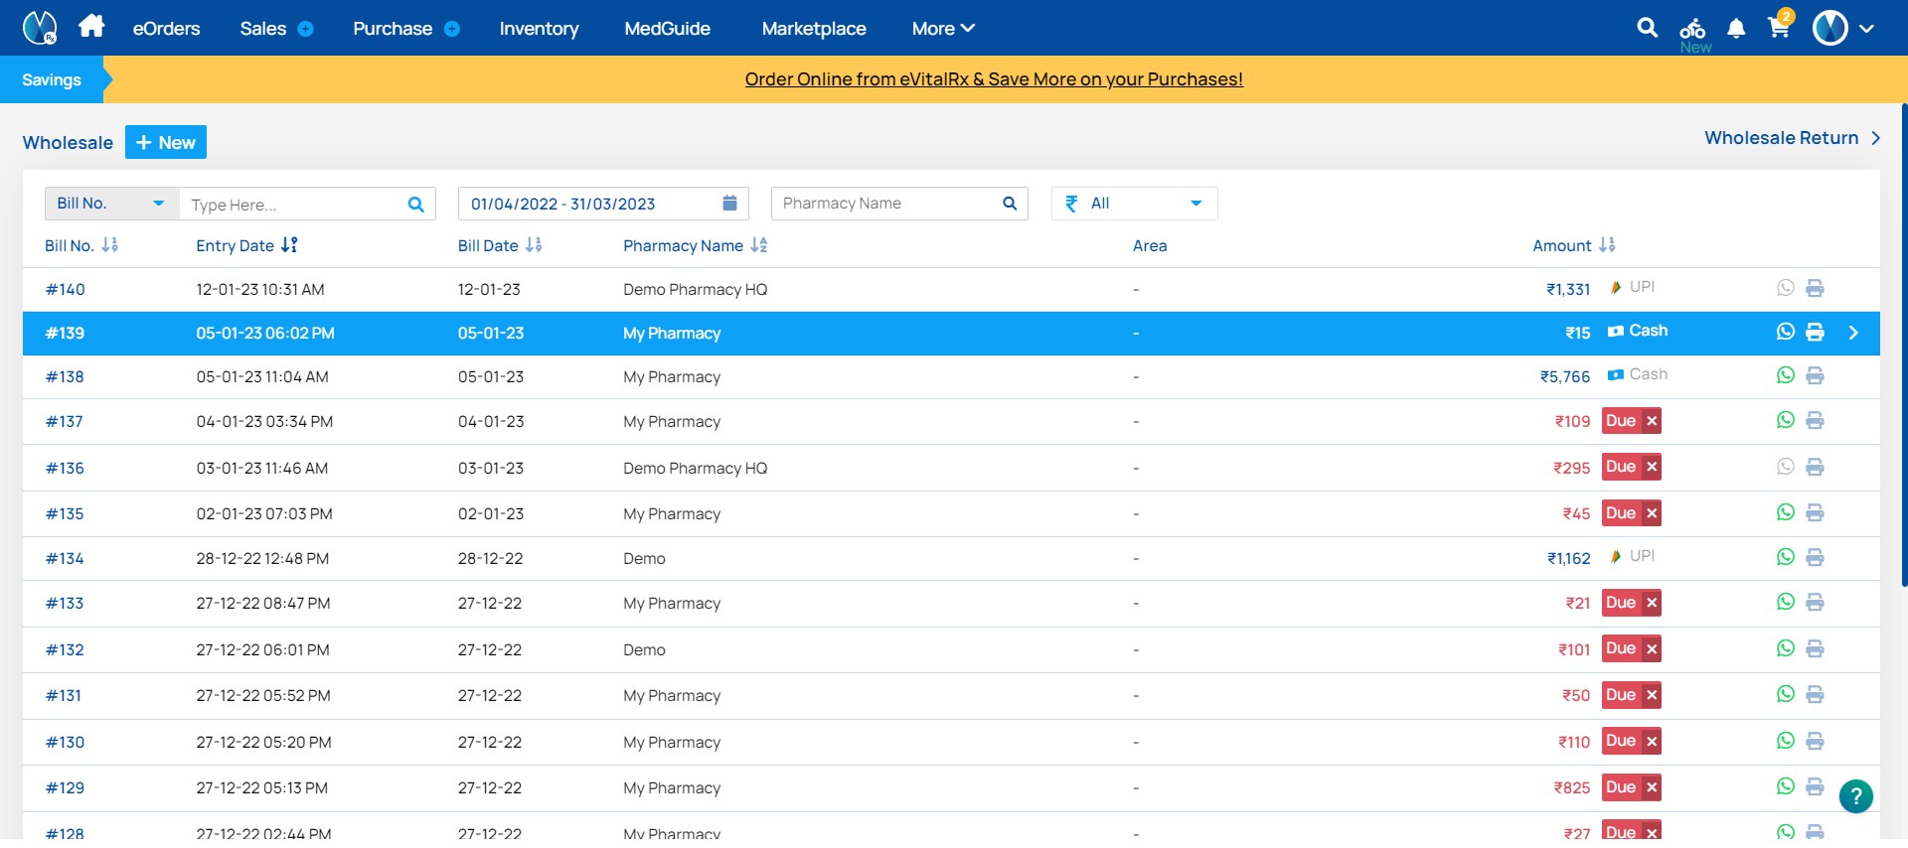Image resolution: width=1908 pixels, height=848 pixels.
Task: Open Purchase menu
Action: (x=393, y=29)
